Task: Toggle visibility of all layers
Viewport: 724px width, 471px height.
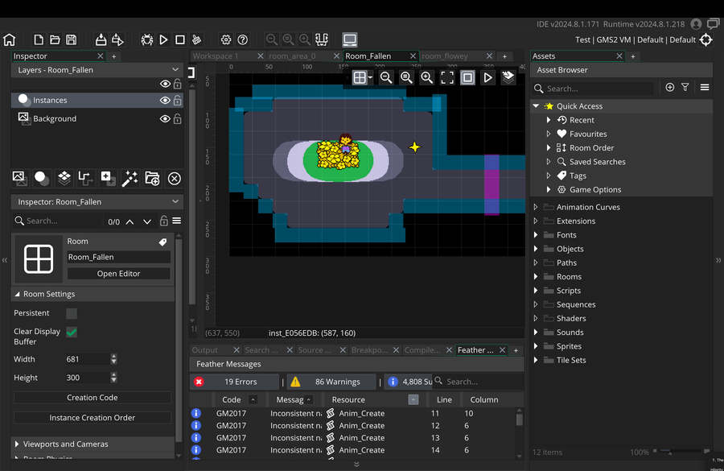Action: click(165, 84)
